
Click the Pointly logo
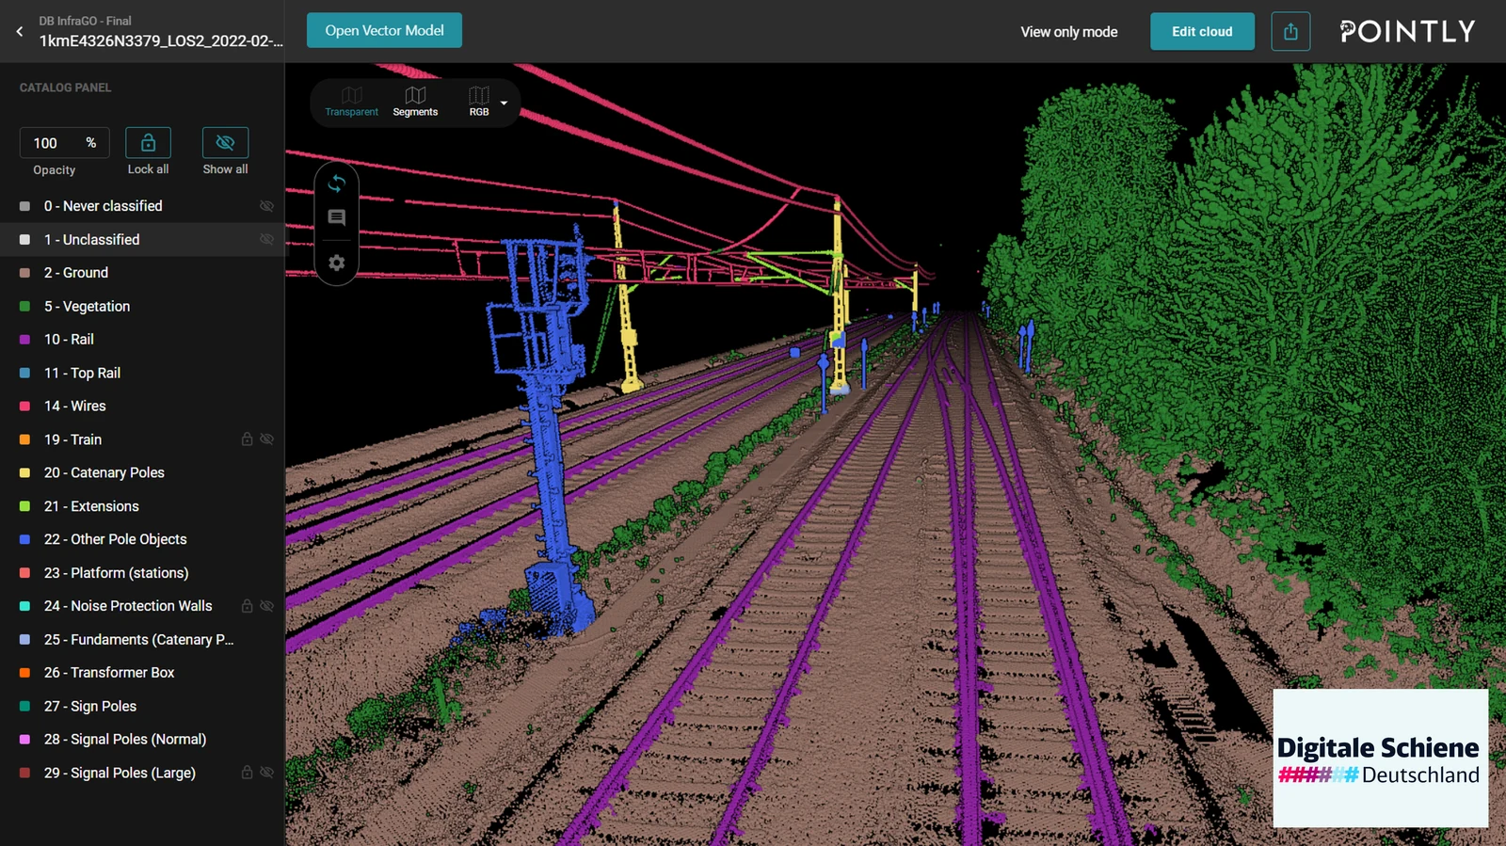click(1407, 31)
